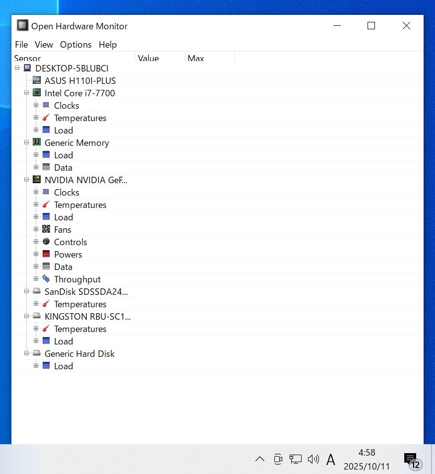Click the Open Hardware Monitor title icon
The width and height of the screenshot is (435, 474).
point(22,25)
